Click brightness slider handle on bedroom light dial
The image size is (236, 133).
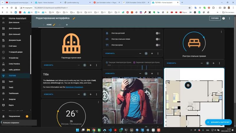click(x=204, y=37)
